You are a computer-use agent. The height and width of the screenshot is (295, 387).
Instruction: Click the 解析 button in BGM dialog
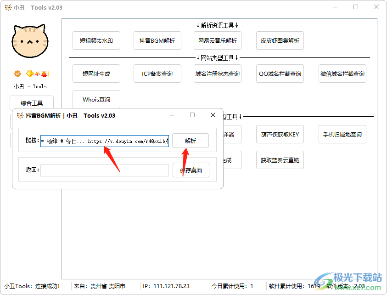coord(191,141)
